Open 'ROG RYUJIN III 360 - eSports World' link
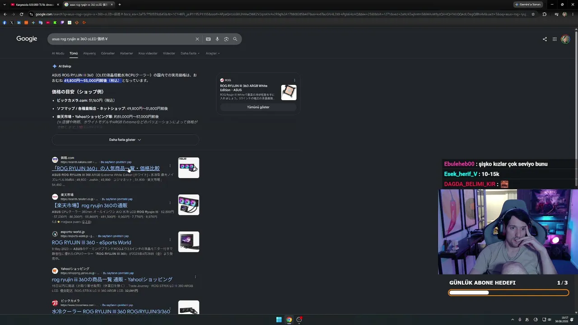This screenshot has height=325, width=578. click(x=91, y=242)
